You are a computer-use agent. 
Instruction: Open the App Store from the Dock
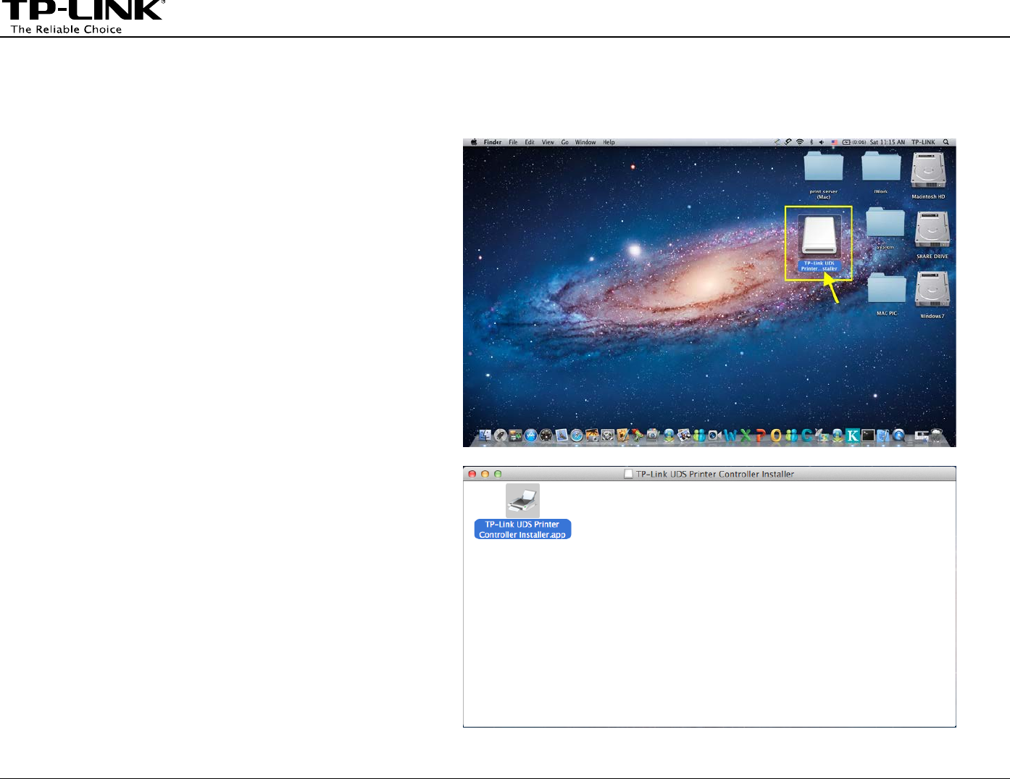pos(531,436)
